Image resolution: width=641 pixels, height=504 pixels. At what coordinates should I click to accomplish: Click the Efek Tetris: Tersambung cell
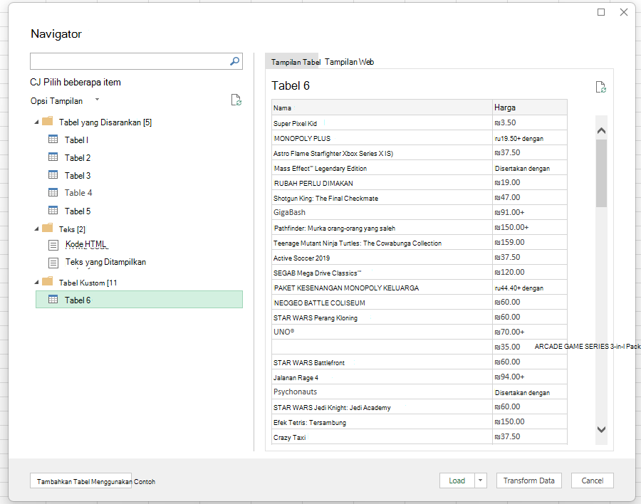click(x=382, y=422)
